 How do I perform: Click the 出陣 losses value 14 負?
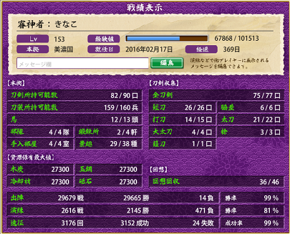(x=206, y=198)
